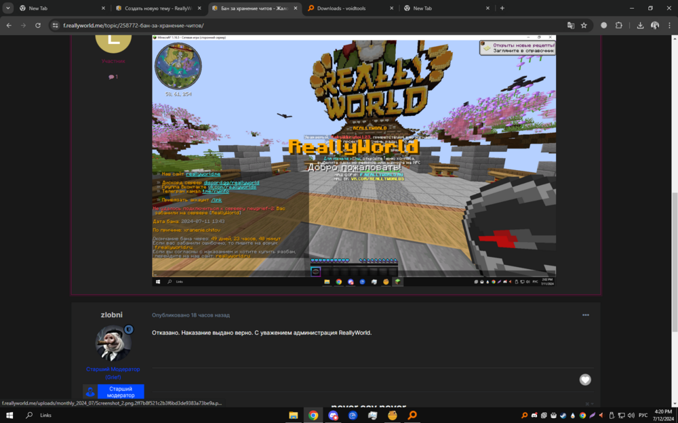The height and width of the screenshot is (423, 678).
Task: Click the network icon in the tray
Action: tap(621, 416)
